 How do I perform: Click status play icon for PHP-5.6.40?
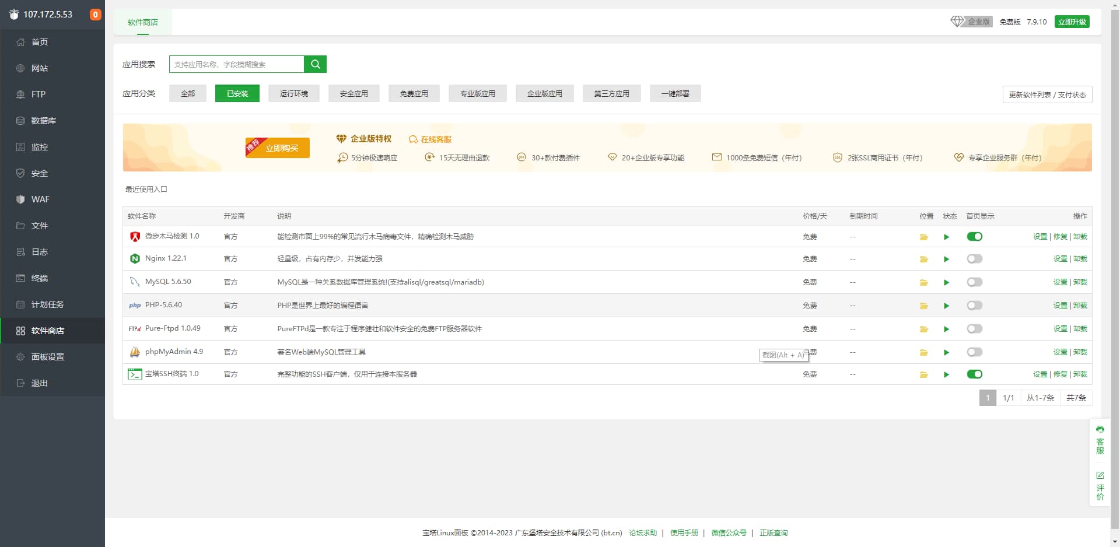tap(946, 306)
